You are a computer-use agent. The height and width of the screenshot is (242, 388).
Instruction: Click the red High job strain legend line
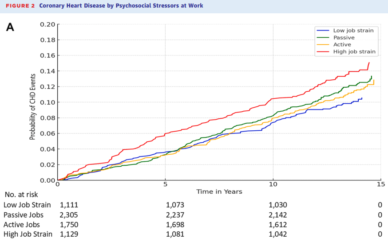point(323,52)
